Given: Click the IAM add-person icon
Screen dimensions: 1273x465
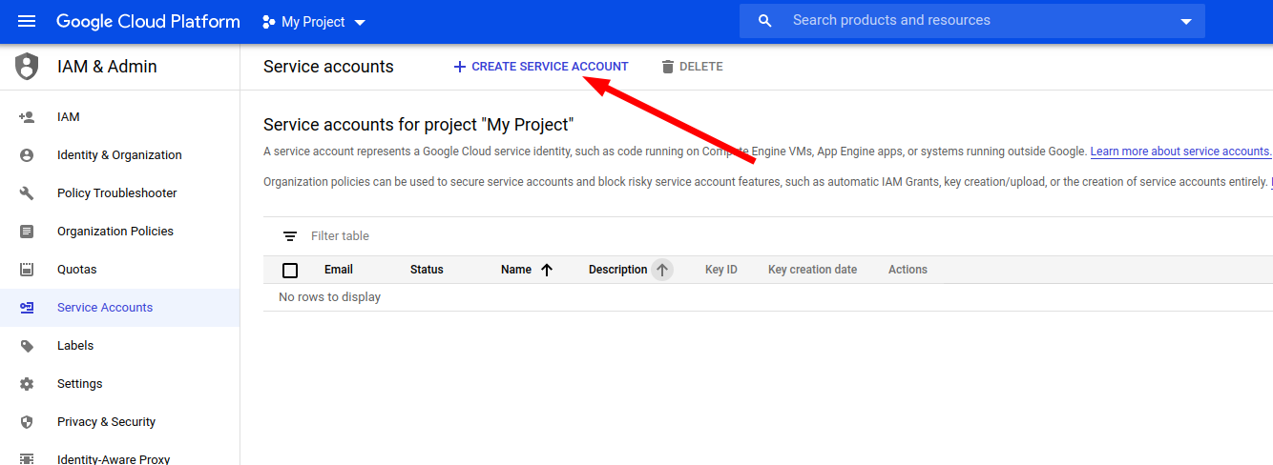Looking at the screenshot, I should coord(27,117).
